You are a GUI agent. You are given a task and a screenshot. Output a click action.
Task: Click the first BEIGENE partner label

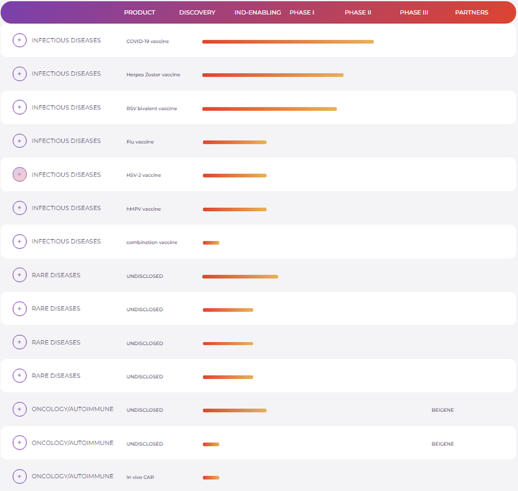pyautogui.click(x=442, y=410)
